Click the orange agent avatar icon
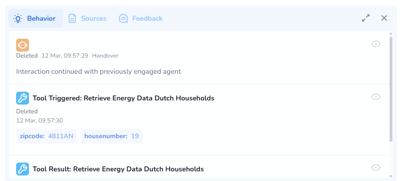The image size is (403, 181). coord(23,45)
